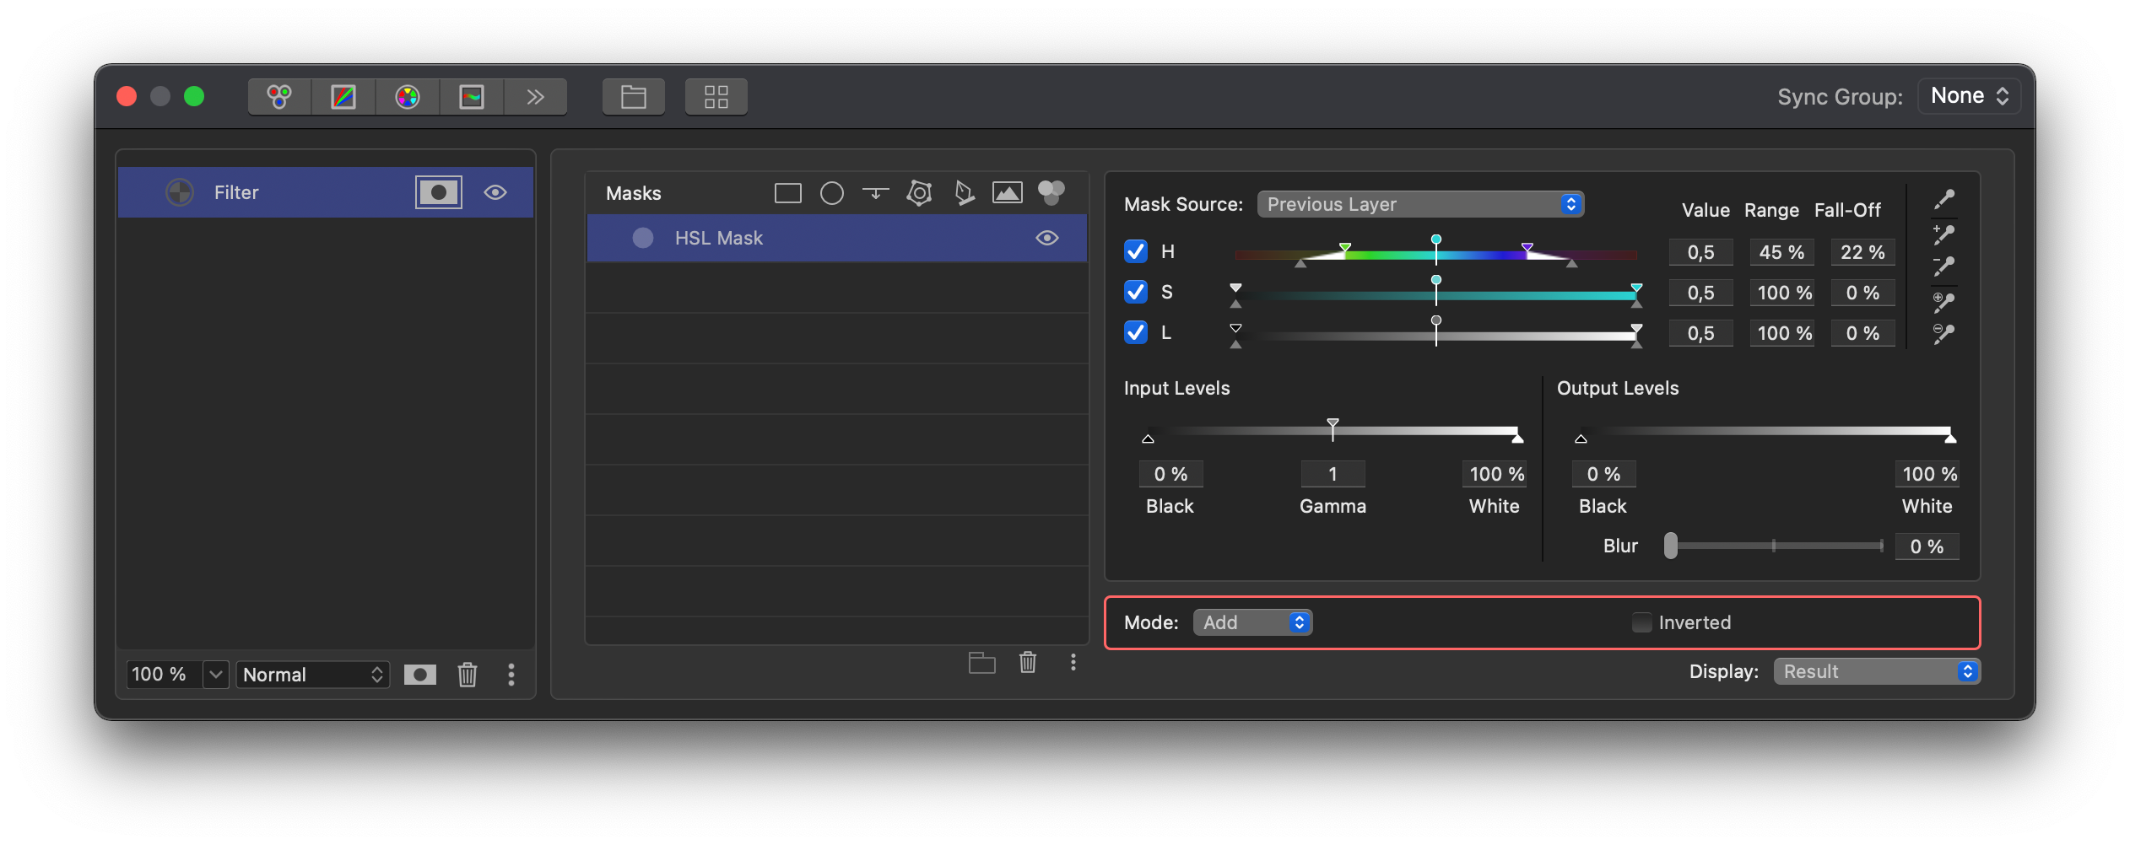Screen dimensions: 2130x845
Task: Open the Normal blend mode dropdown
Action: (313, 675)
